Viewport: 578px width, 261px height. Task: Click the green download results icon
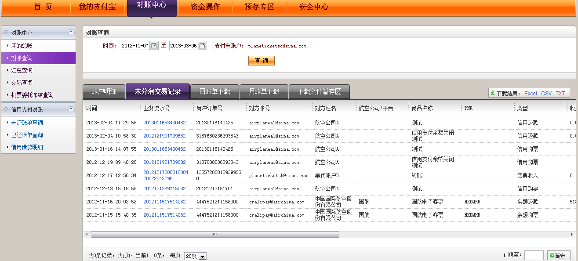click(x=493, y=93)
